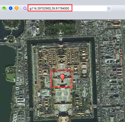125x122 pixels.
Task: Click the red location pin on map
Action: tap(62, 78)
